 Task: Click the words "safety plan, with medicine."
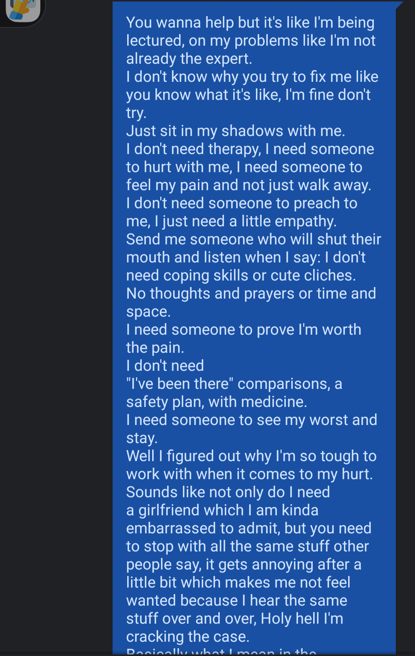click(216, 402)
